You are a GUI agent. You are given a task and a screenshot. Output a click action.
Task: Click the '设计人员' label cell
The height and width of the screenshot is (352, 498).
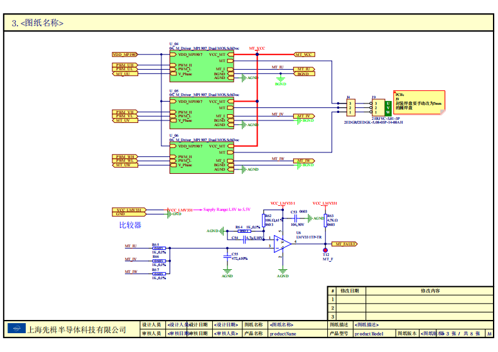pos(152,324)
